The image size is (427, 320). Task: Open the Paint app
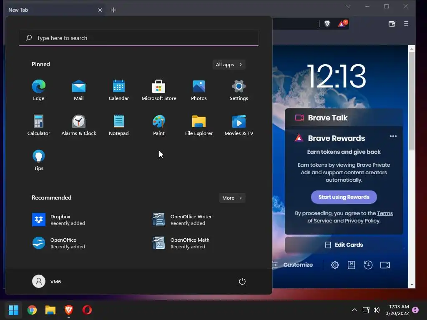coord(159,125)
